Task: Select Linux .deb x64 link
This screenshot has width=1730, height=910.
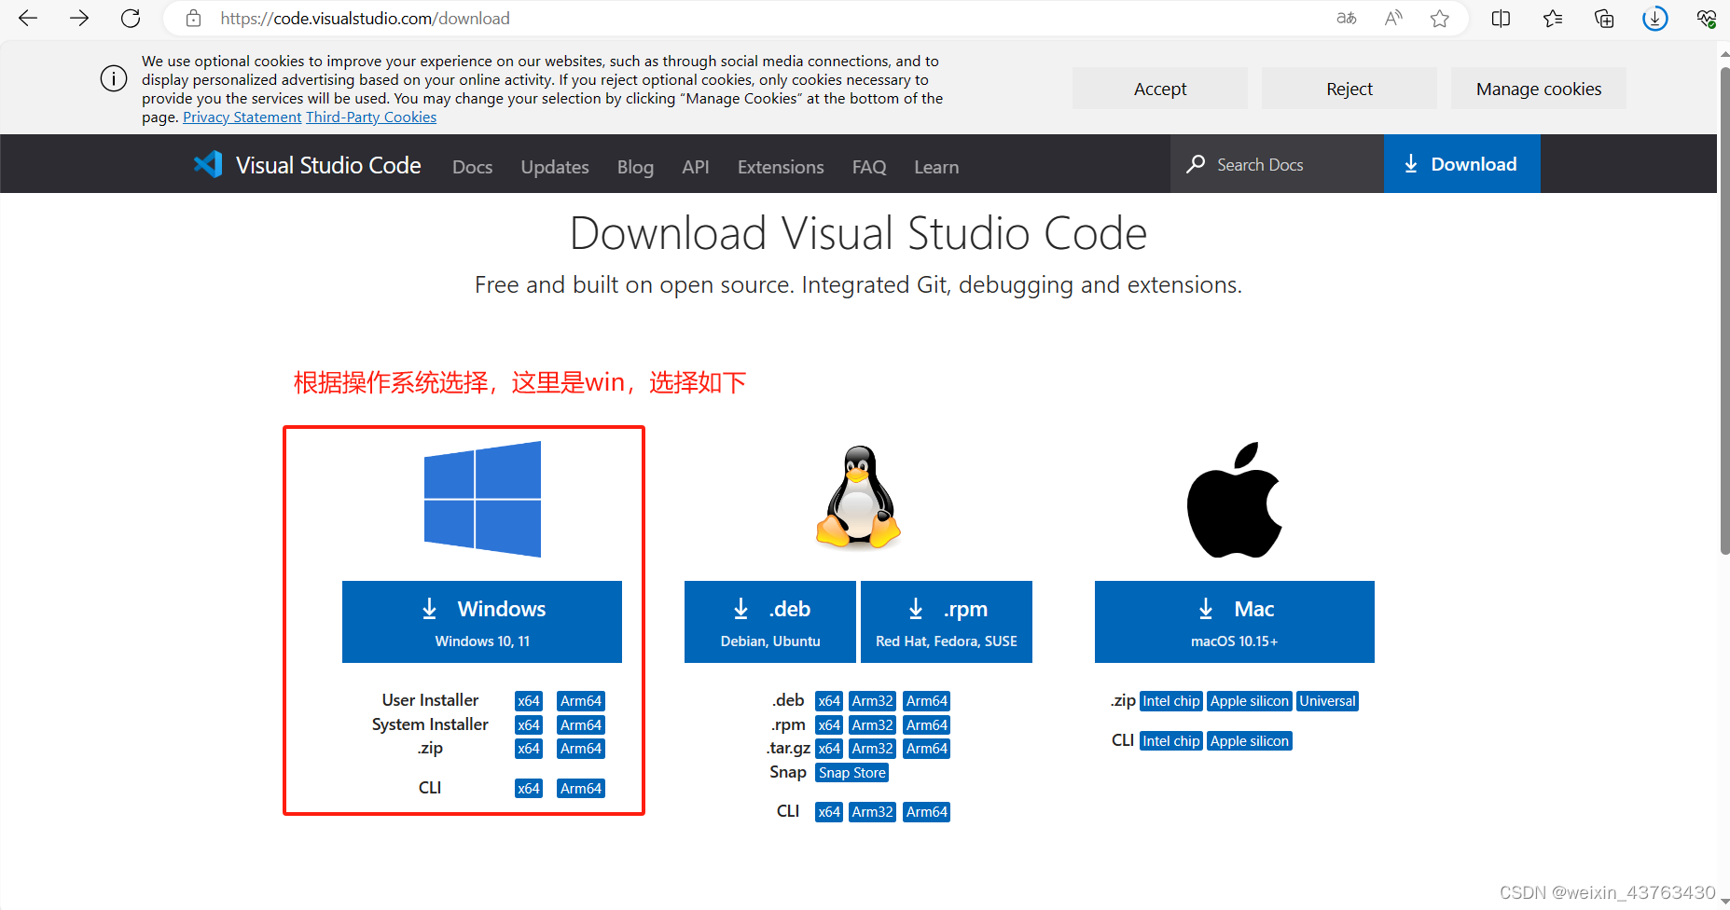Action: pyautogui.click(x=829, y=701)
